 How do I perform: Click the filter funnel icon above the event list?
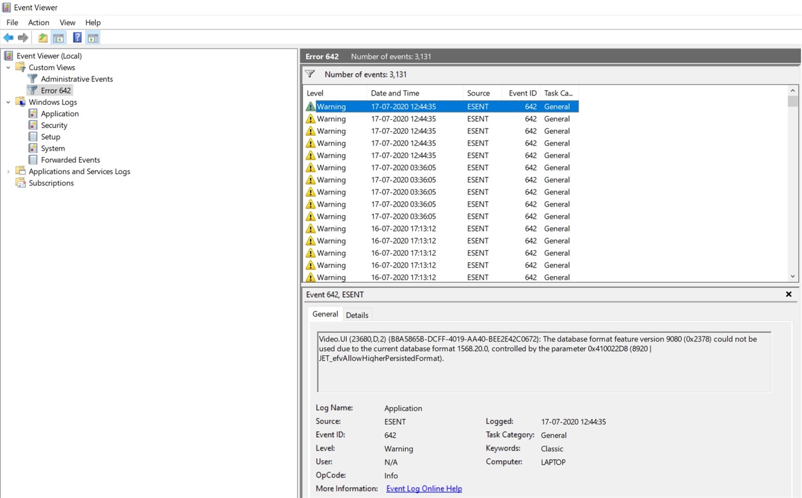point(310,74)
